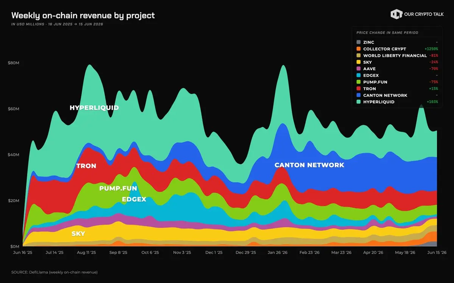
Task: Click the Hyperliquid mint legend swatch
Action: 359,102
